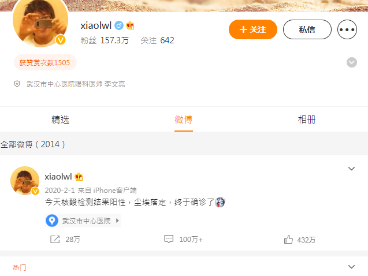The width and height of the screenshot is (368, 276).
Task: Click the male gender badge beside xiaolwl
Action: point(119,25)
